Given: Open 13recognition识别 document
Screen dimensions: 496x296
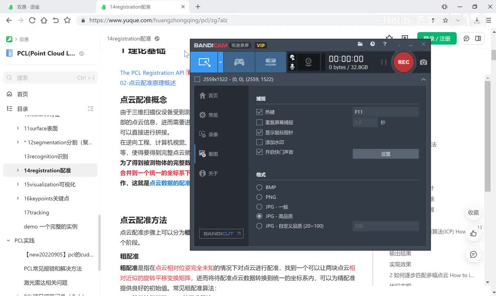Looking at the screenshot, I should (46, 156).
